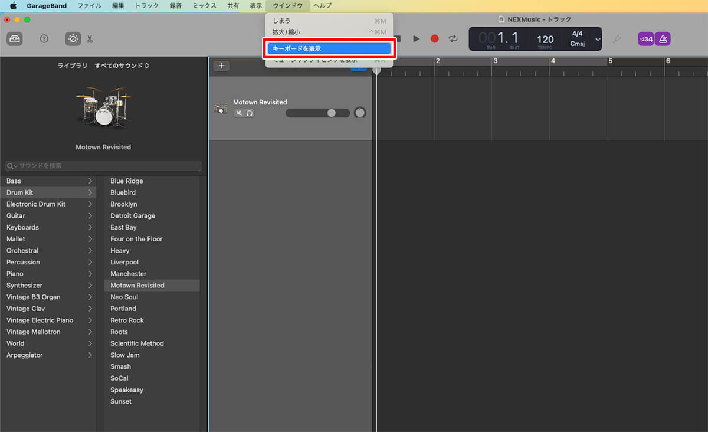
Task: Expand the Keyboards category chevron
Action: pos(90,227)
